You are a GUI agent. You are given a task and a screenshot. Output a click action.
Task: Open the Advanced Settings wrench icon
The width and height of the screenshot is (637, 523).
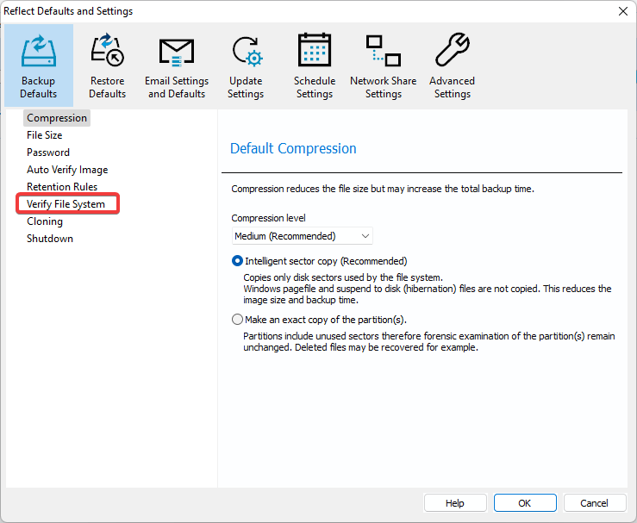pos(453,49)
